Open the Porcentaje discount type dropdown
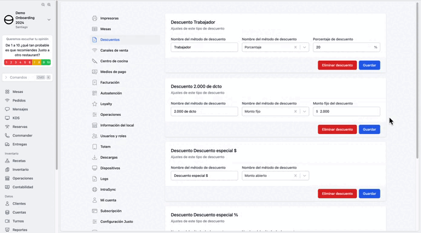This screenshot has height=233, width=421. point(304,47)
